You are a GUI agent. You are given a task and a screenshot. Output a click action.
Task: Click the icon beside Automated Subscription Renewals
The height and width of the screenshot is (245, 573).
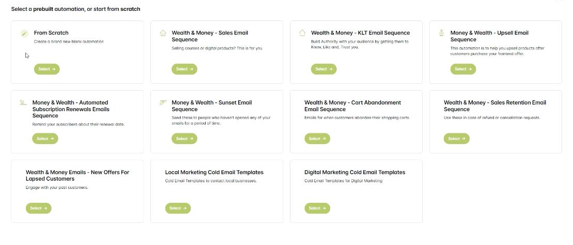[23, 102]
